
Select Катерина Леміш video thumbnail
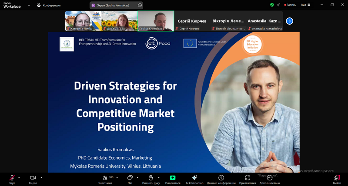(84, 21)
